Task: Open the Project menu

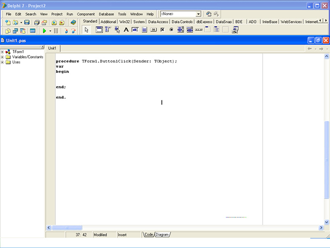Action: coord(57,14)
